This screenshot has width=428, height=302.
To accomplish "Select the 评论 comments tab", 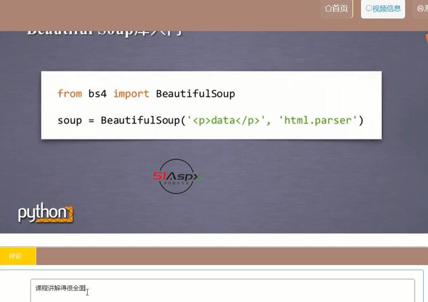I will [18, 256].
